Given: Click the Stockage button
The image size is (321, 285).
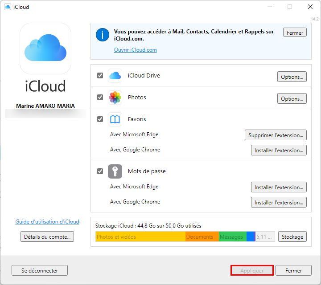Looking at the screenshot, I should [x=292, y=237].
